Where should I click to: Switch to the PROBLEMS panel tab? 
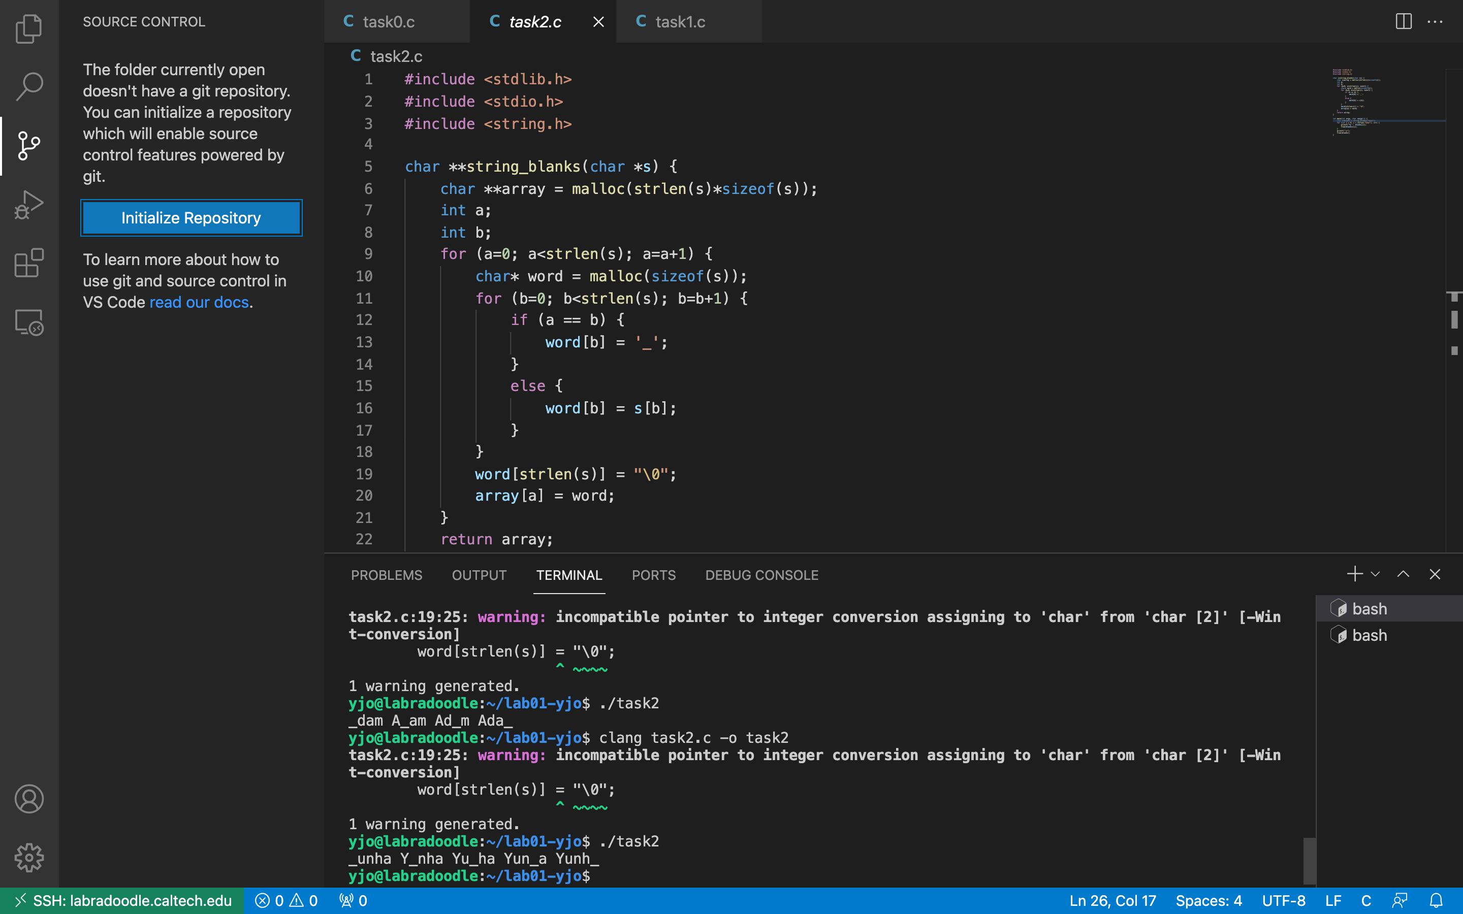tap(386, 575)
